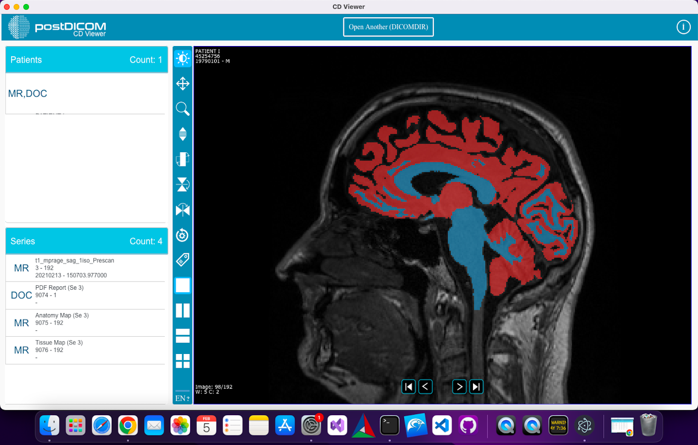Activate the slice scroll tool
This screenshot has height=445, width=698.
tap(182, 134)
